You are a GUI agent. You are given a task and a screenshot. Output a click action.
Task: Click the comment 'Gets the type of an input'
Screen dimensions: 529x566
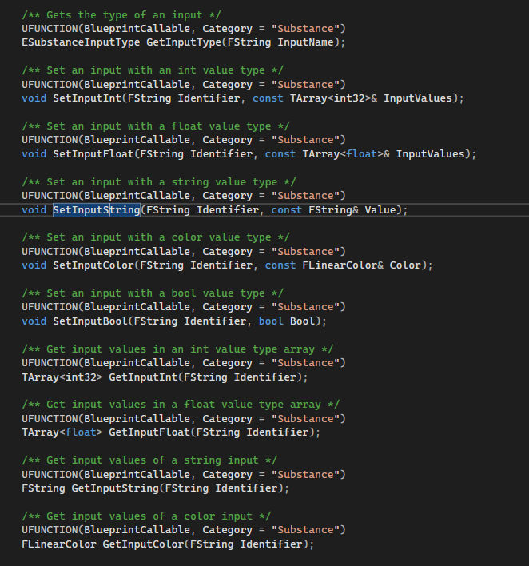point(121,15)
